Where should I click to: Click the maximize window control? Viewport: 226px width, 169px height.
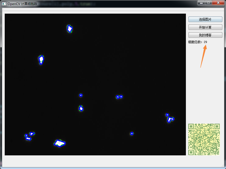[x=209, y=3]
